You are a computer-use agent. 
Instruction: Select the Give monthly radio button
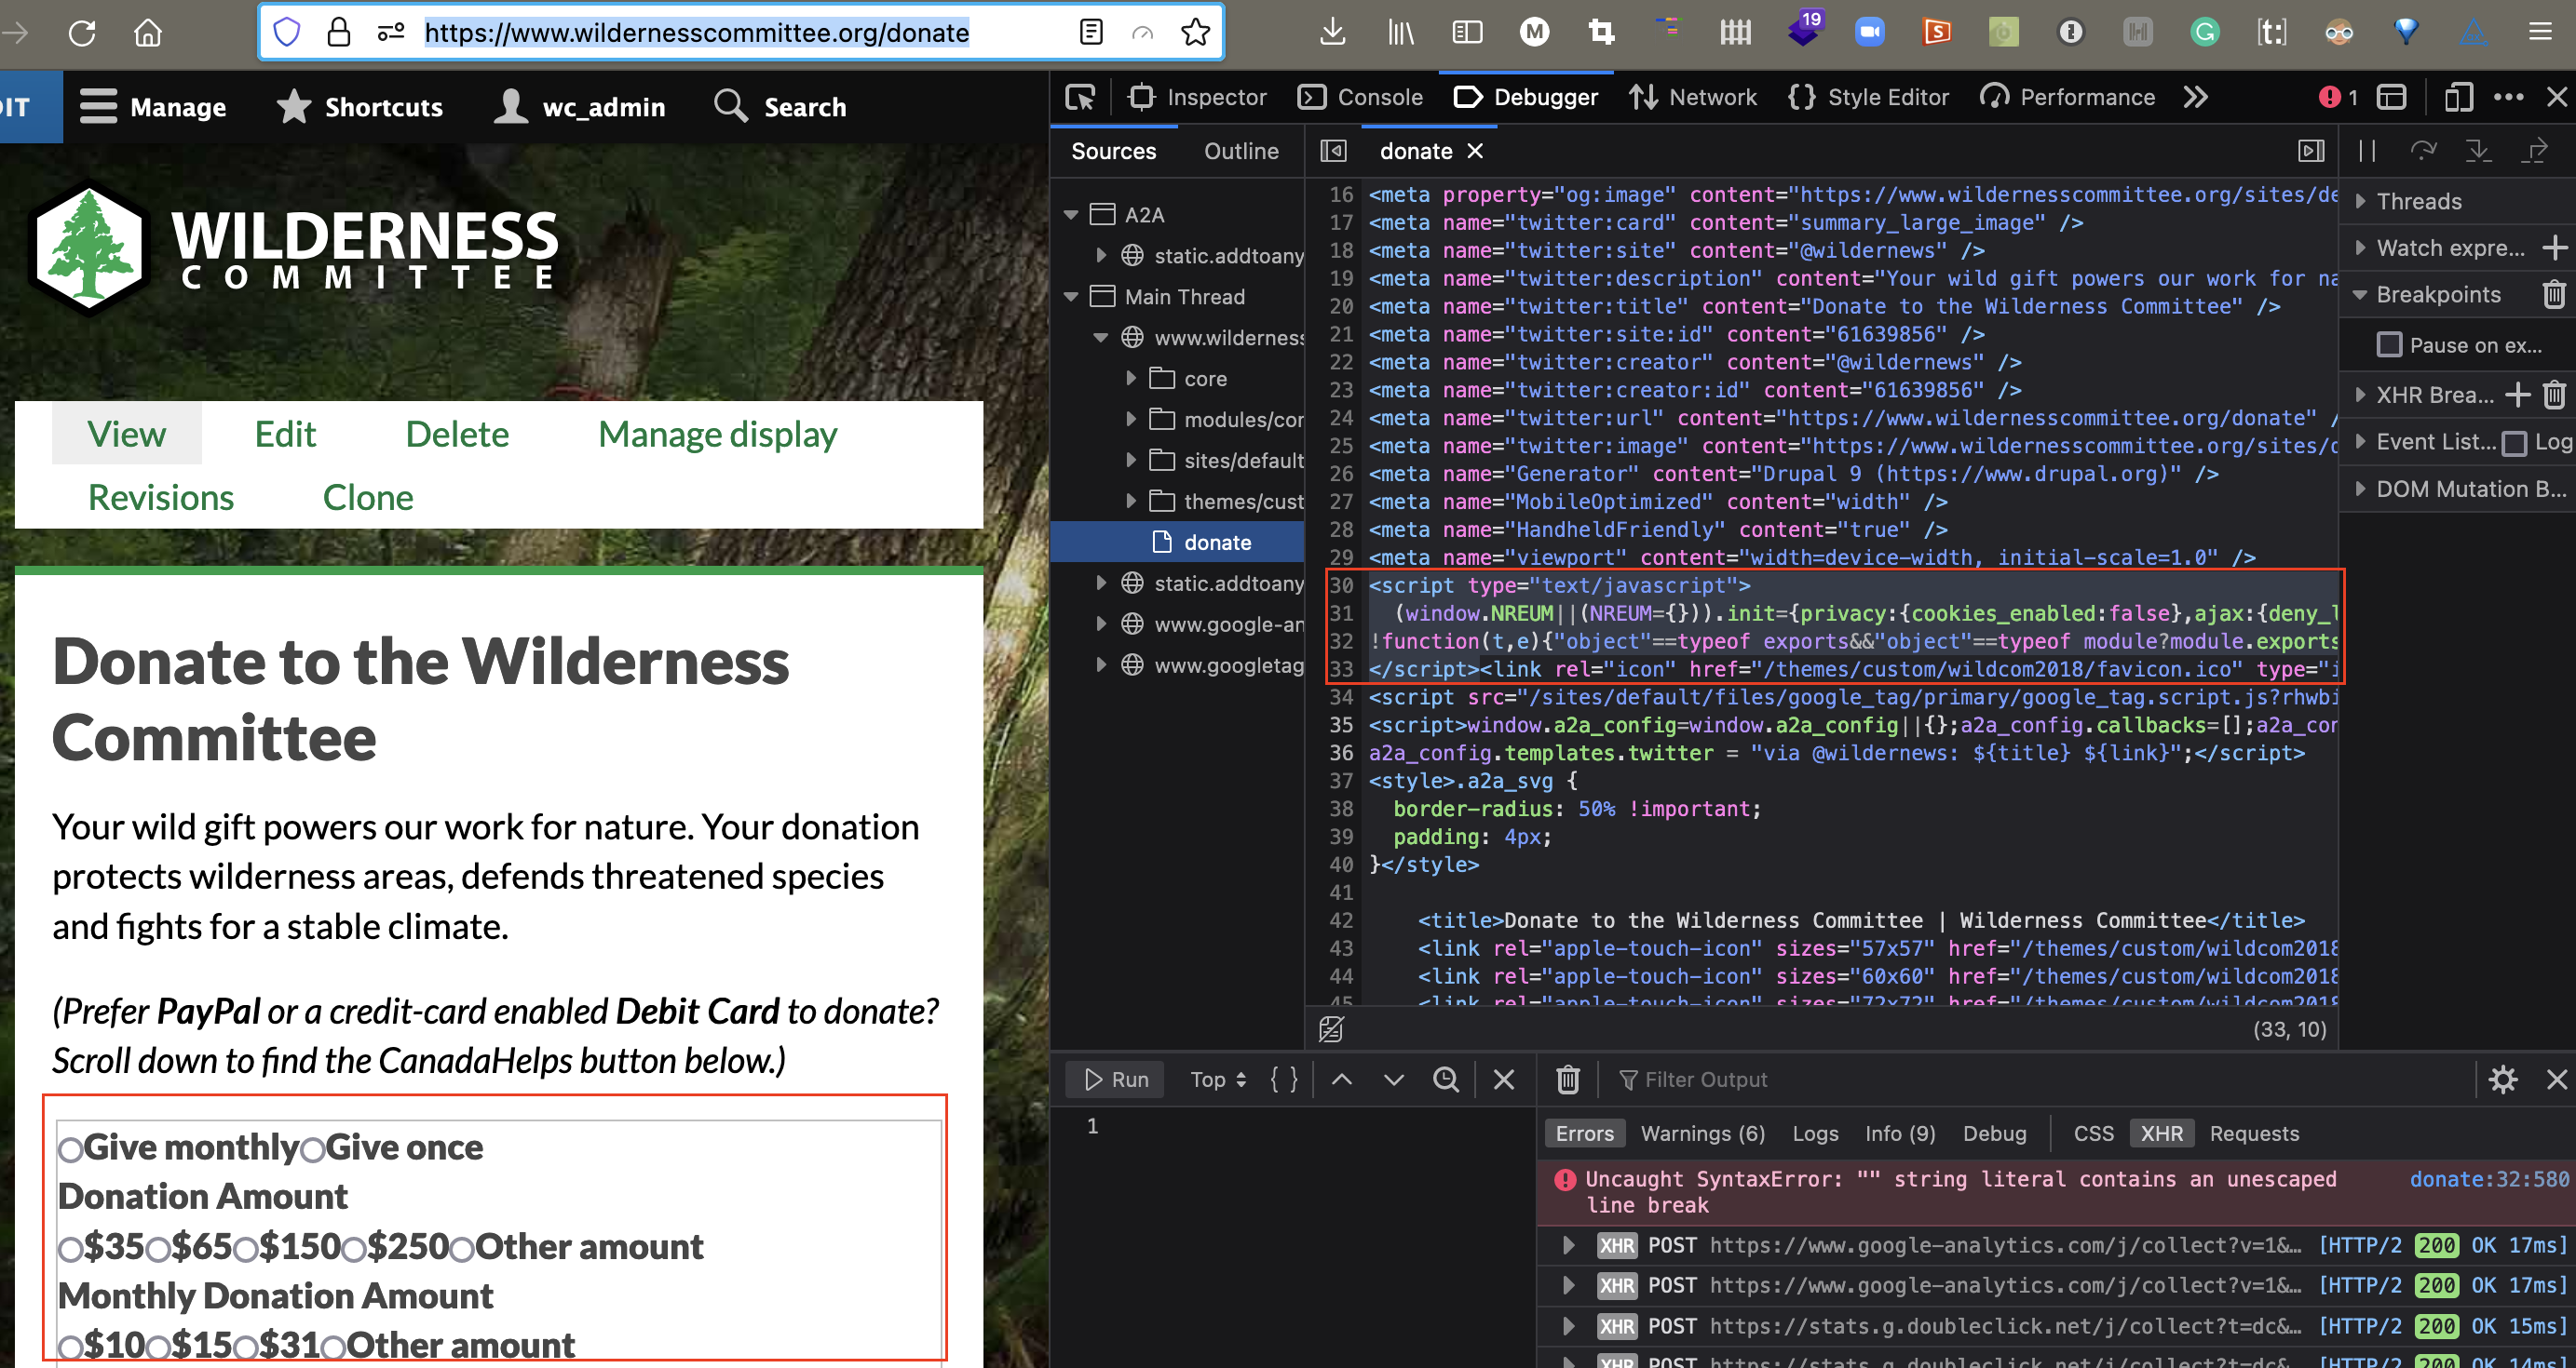pyautogui.click(x=70, y=1149)
